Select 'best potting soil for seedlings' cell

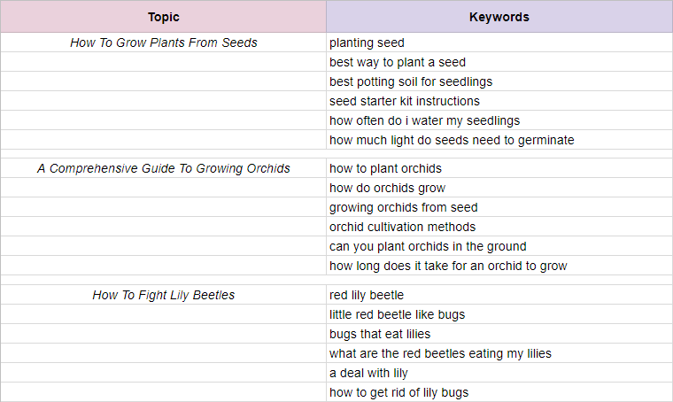pyautogui.click(x=499, y=81)
